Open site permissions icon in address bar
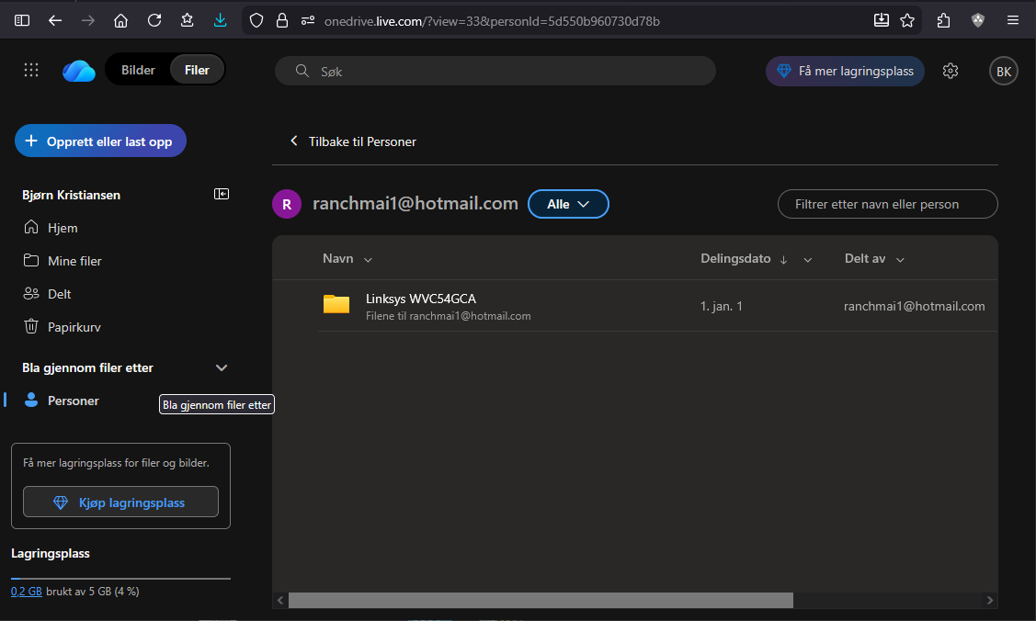The image size is (1036, 621). (x=308, y=20)
